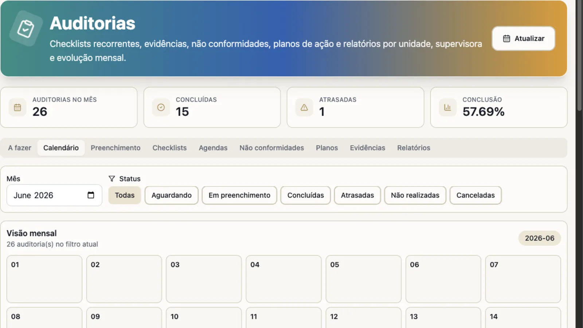The height and width of the screenshot is (328, 583).
Task: Click the check circle icon in Concluídas card
Action: [161, 108]
